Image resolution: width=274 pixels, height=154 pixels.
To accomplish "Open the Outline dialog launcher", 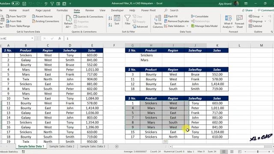I will (271, 32).
